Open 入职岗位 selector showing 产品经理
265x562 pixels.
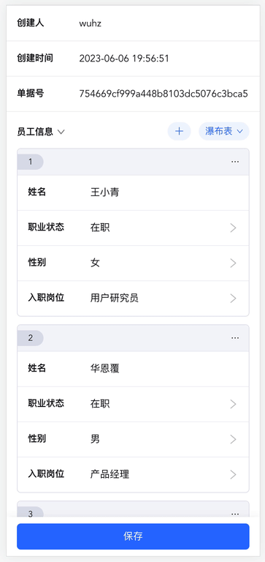tap(133, 474)
